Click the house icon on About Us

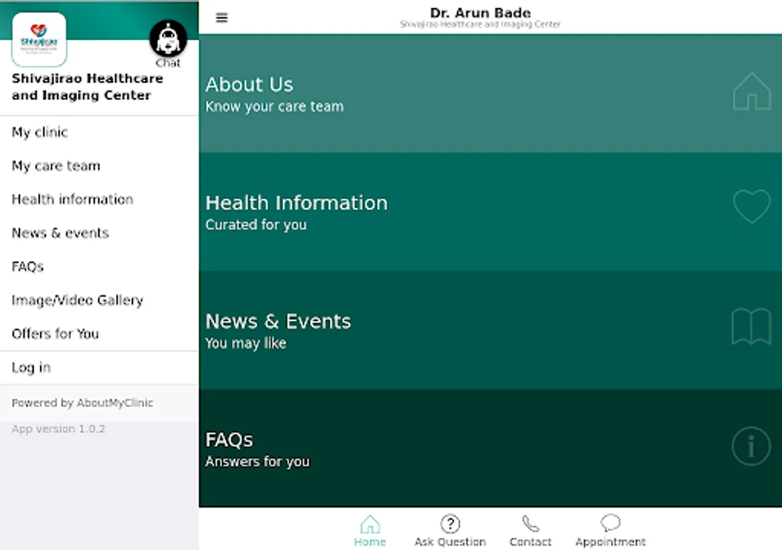(752, 91)
